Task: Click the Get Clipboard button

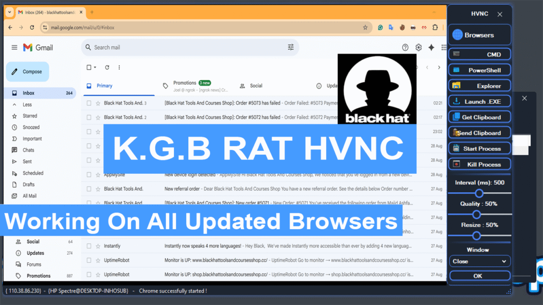Action: coord(479,117)
